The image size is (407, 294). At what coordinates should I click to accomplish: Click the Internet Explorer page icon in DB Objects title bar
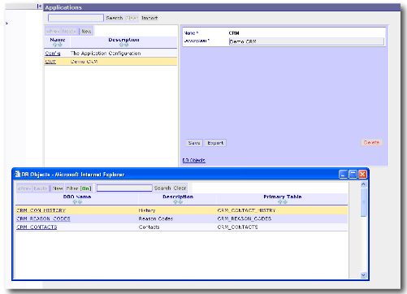tap(17, 174)
